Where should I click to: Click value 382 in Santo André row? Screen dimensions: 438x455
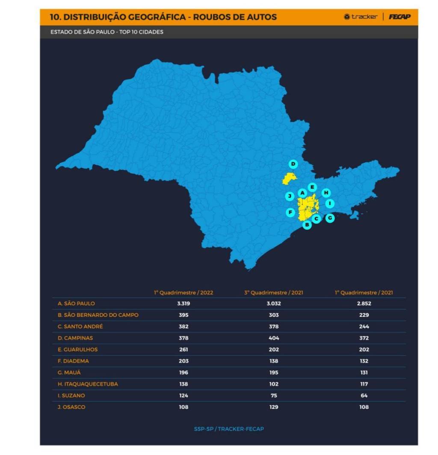[183, 327]
